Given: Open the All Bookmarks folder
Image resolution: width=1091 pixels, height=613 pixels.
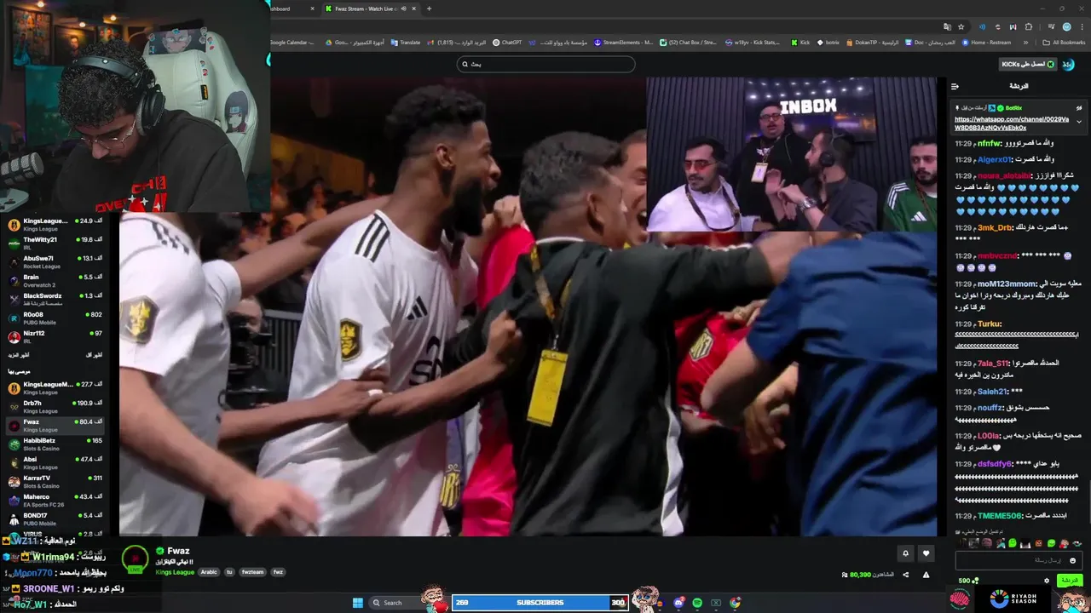Looking at the screenshot, I should 1064,42.
